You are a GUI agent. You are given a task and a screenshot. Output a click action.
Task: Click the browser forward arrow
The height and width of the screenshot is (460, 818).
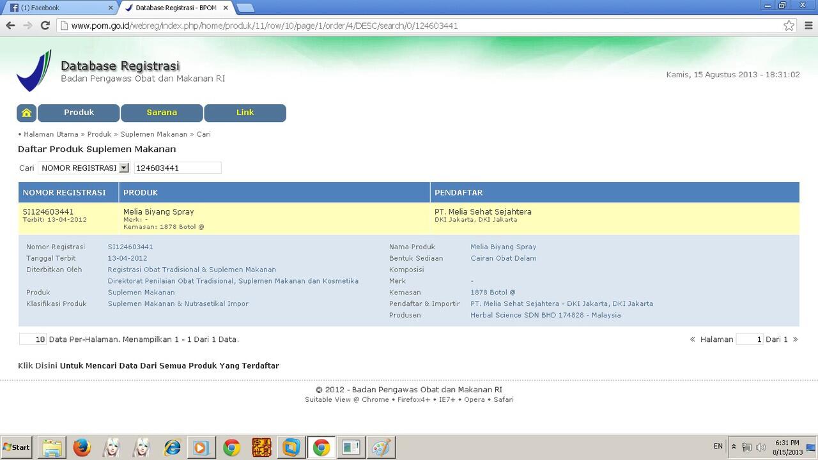tap(27, 26)
